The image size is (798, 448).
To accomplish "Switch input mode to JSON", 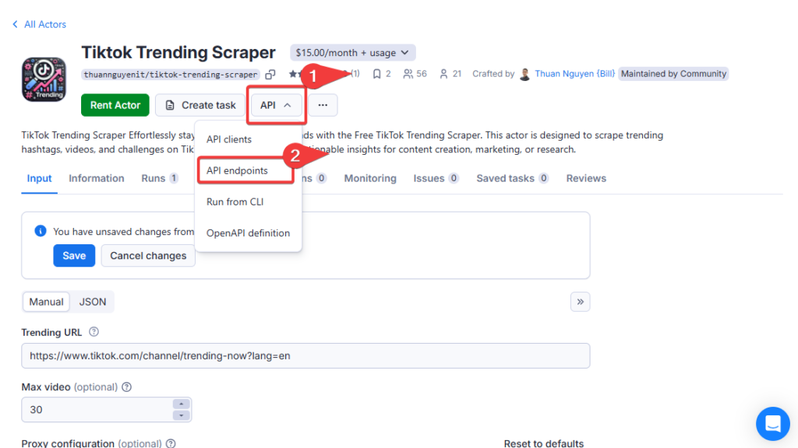I will [93, 302].
